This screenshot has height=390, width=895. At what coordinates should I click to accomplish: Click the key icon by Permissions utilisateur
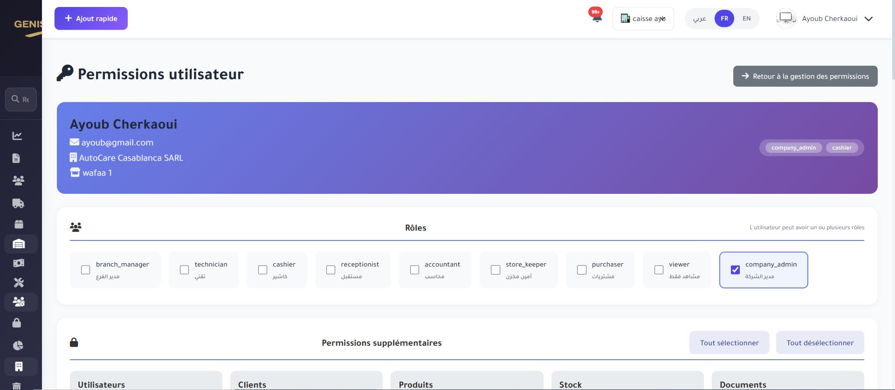(x=65, y=73)
